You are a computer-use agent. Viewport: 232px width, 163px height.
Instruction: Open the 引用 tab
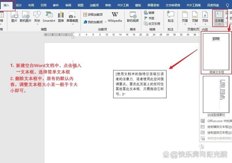(x=44, y=5)
